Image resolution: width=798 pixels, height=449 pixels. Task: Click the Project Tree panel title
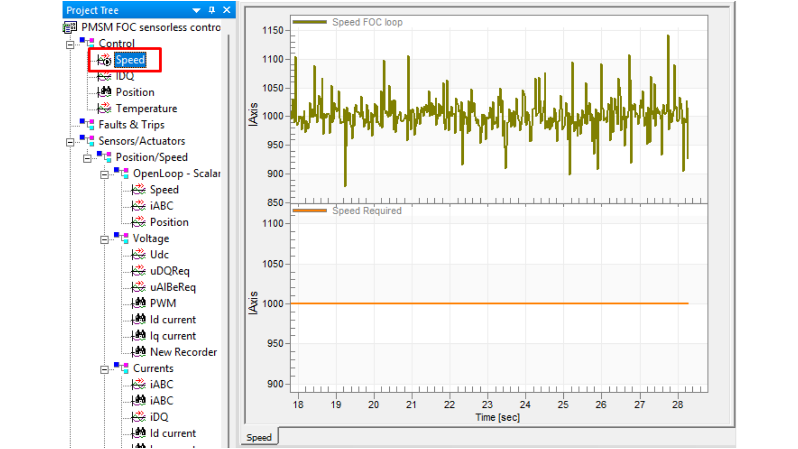coord(92,11)
